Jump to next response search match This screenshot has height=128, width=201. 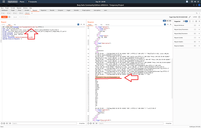96,123
